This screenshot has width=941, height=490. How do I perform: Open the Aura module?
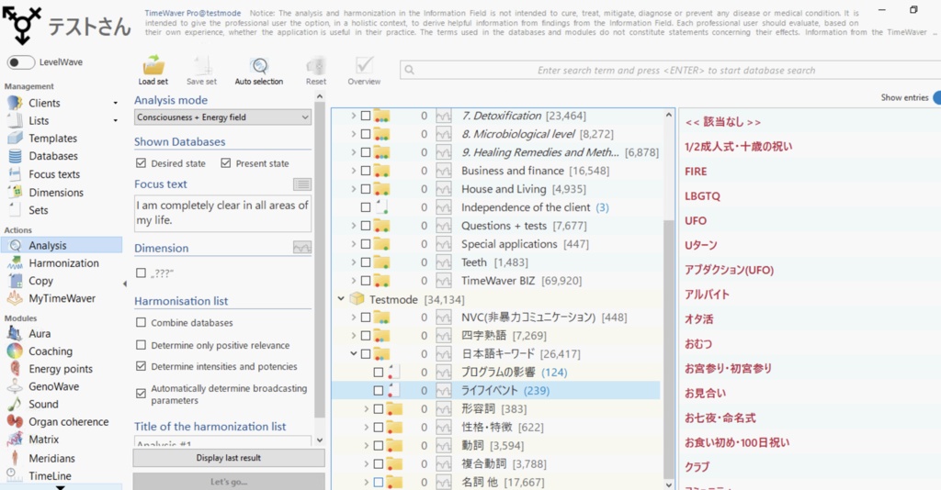[x=40, y=334]
